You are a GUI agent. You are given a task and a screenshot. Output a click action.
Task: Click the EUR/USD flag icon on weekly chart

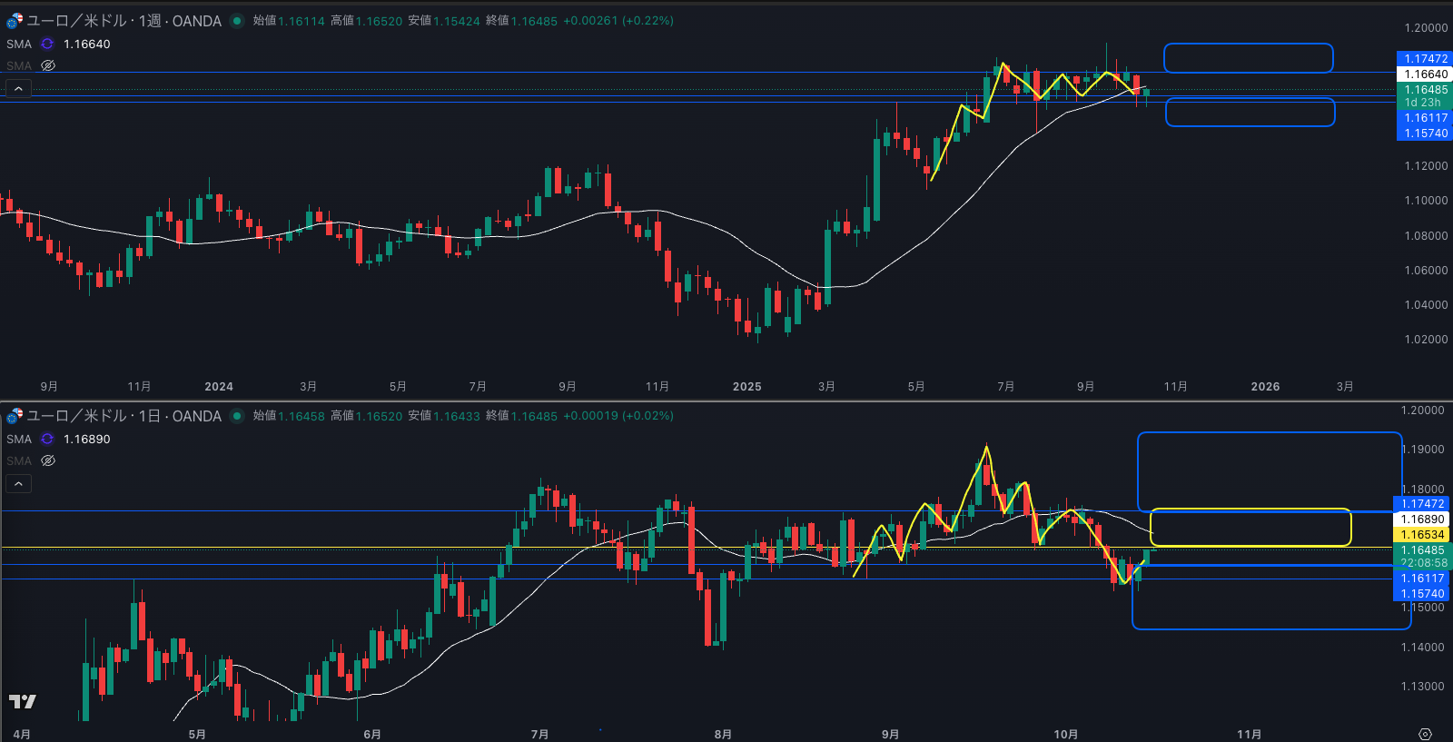(x=14, y=21)
